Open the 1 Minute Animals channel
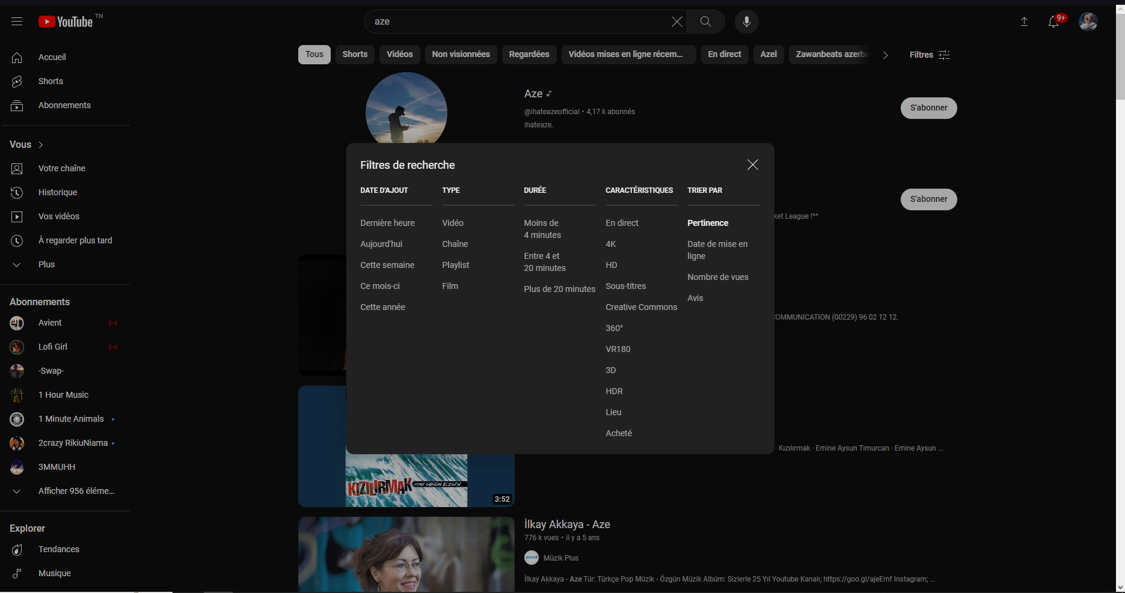The image size is (1125, 593). pyautogui.click(x=66, y=419)
